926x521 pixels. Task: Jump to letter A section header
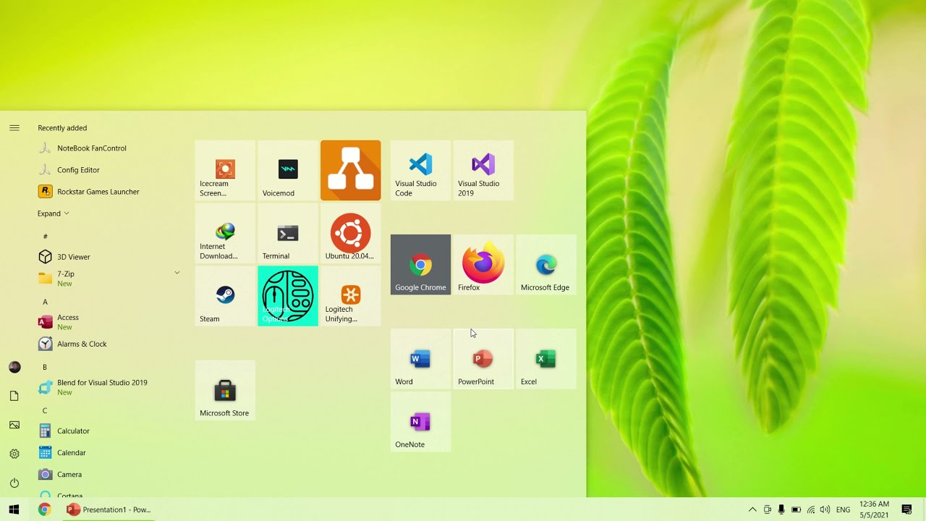(x=45, y=302)
